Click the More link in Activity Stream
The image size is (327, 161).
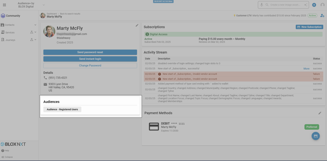[306, 69]
